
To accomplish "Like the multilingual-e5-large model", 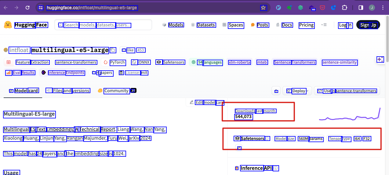I will point(128,50).
